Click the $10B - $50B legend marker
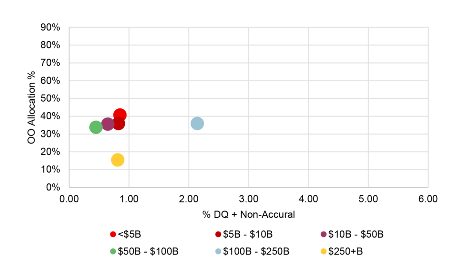 click(323, 234)
